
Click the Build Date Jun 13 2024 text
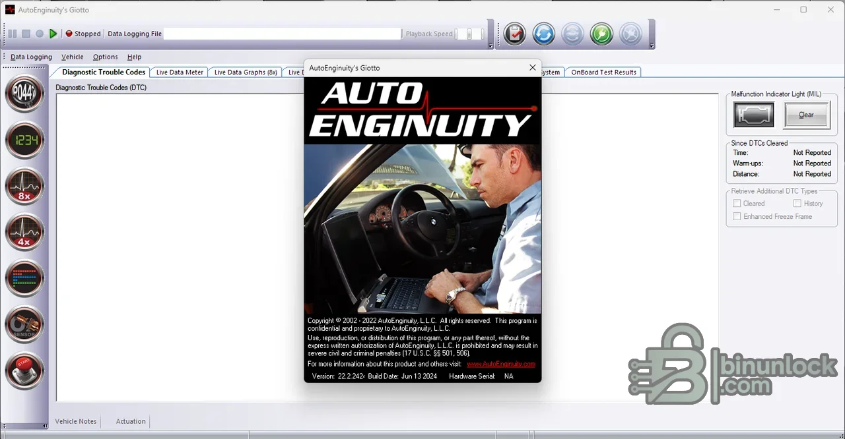pos(402,376)
